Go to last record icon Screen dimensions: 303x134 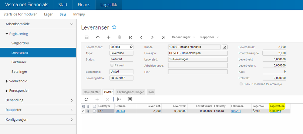coord(163,37)
